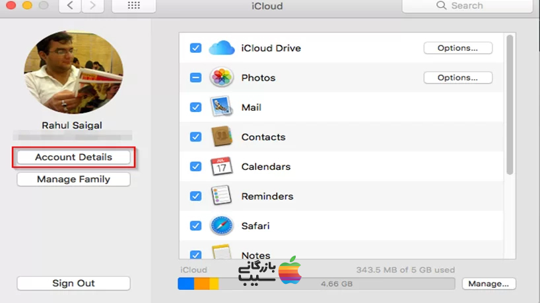Go forward with the right arrow
The width and height of the screenshot is (540, 303).
[x=92, y=5]
